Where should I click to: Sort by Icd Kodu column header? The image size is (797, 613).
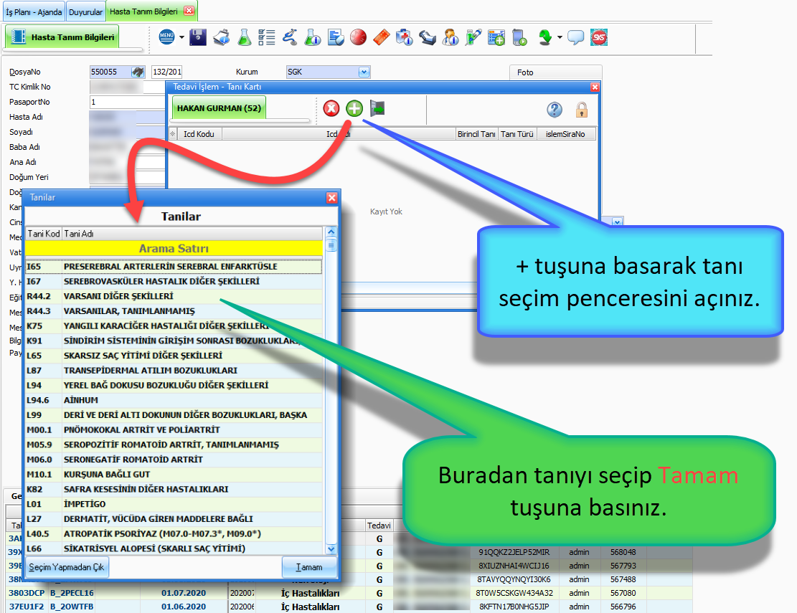click(x=199, y=134)
